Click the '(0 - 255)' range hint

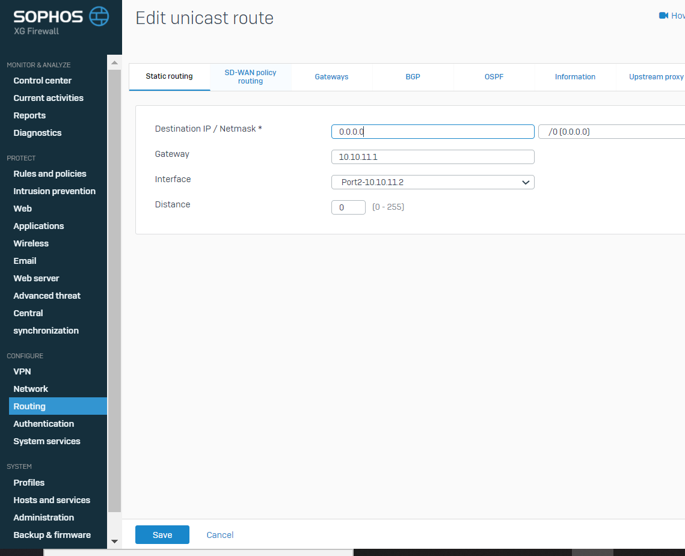(388, 207)
